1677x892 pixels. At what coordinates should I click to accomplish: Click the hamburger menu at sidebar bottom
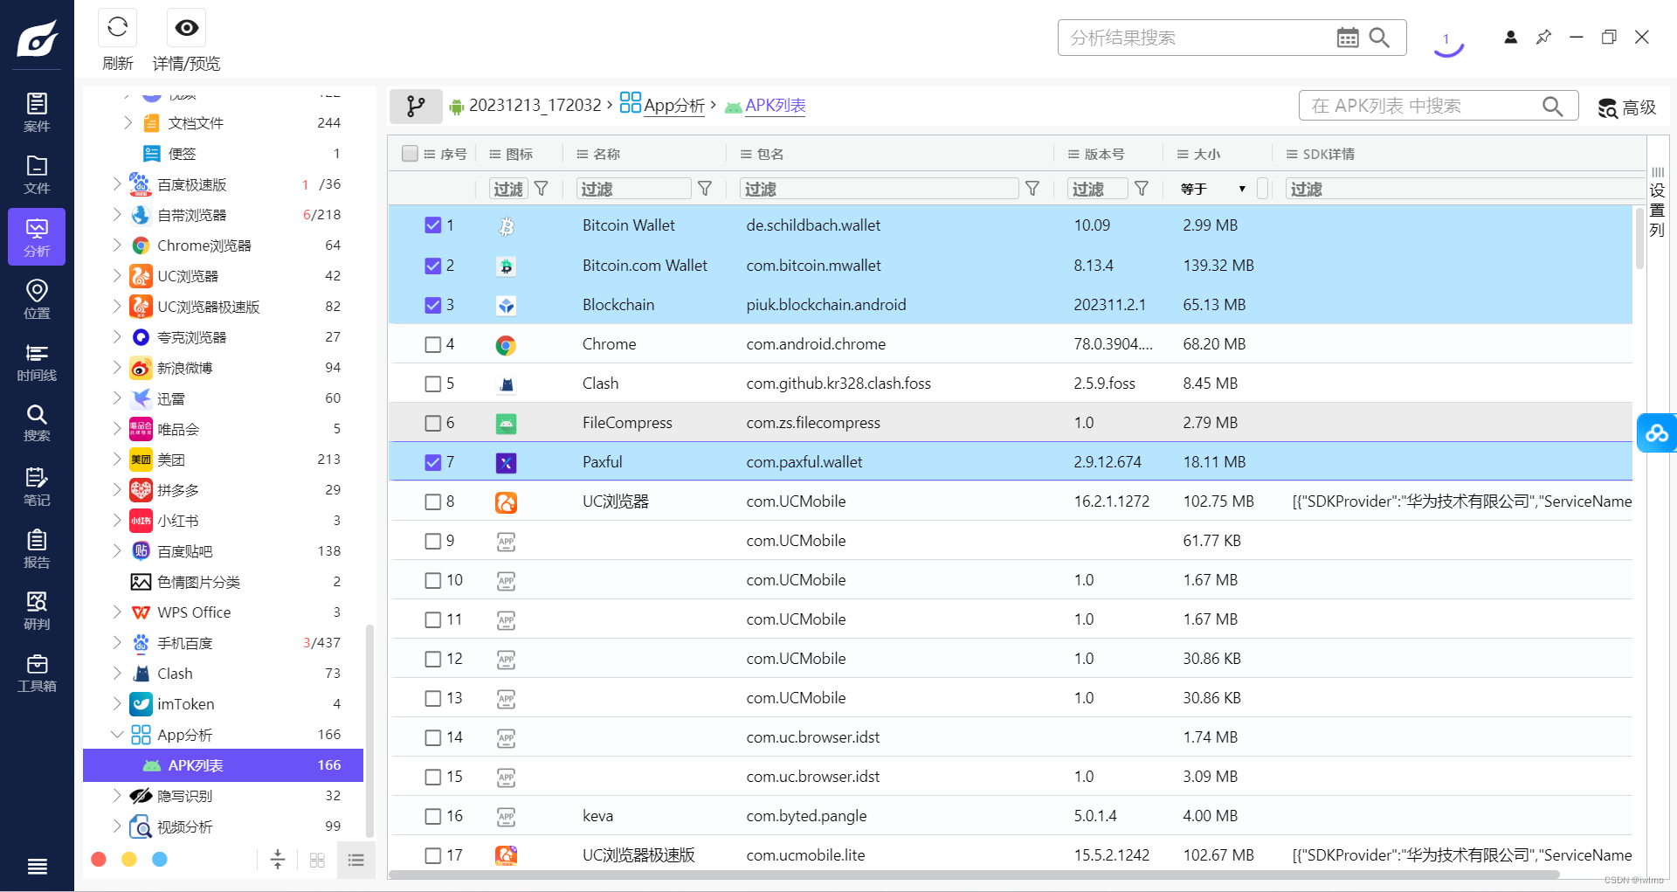(x=37, y=866)
